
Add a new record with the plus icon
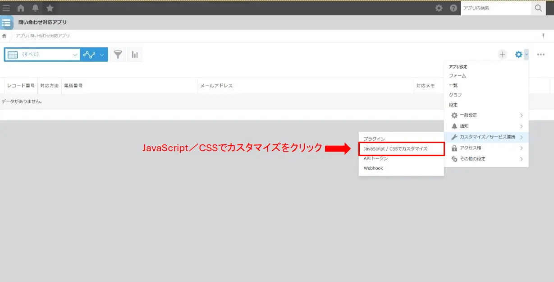tap(502, 54)
